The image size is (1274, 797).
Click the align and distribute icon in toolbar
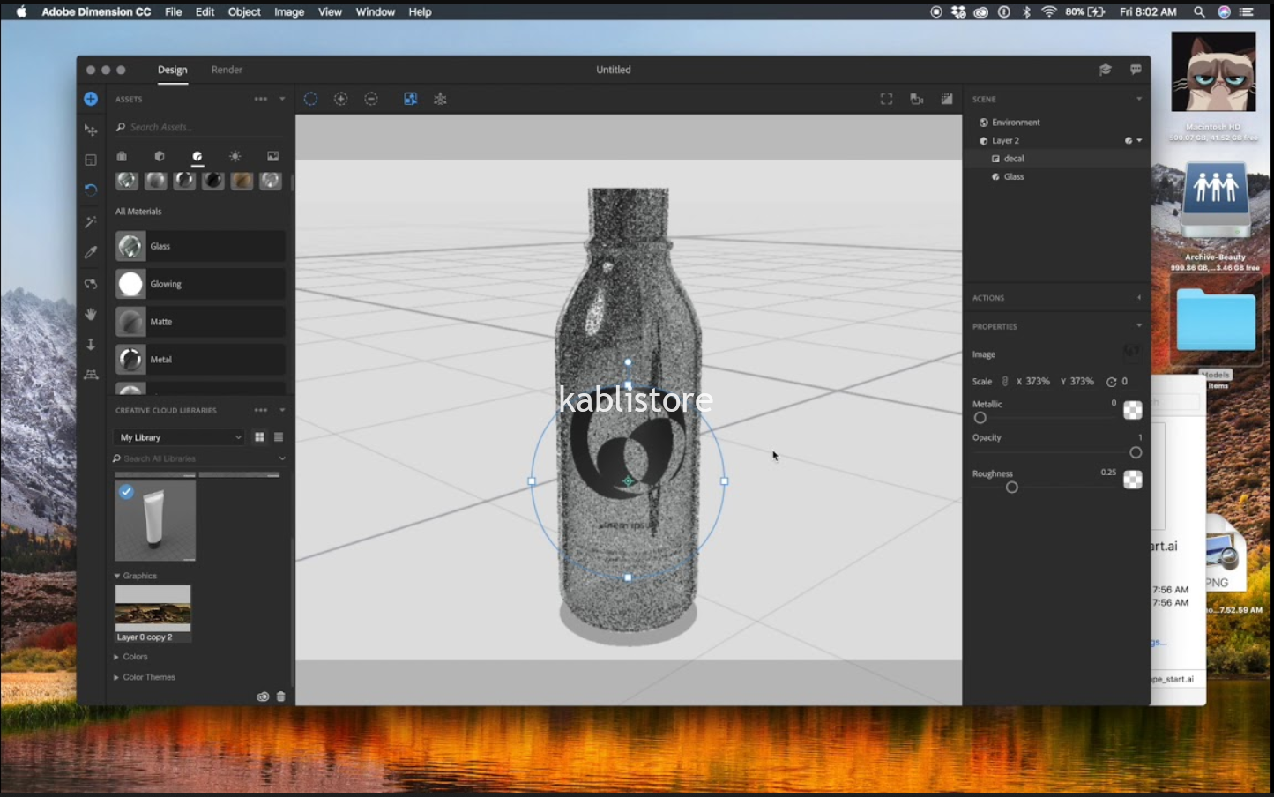(441, 99)
